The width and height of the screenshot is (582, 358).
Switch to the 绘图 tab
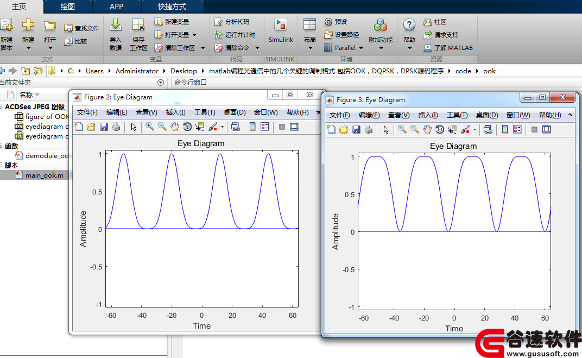click(67, 7)
